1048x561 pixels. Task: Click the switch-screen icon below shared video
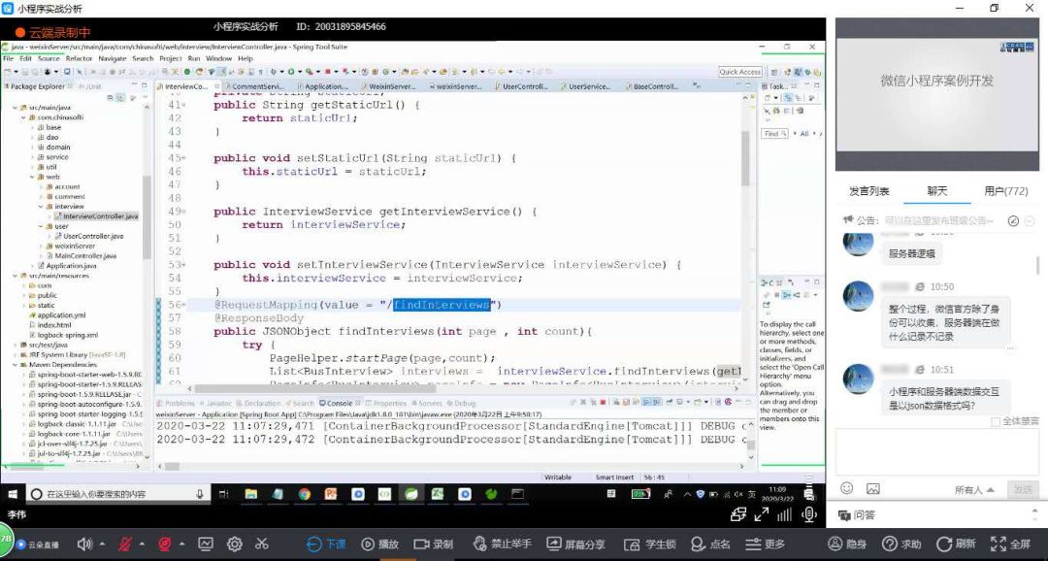738,514
